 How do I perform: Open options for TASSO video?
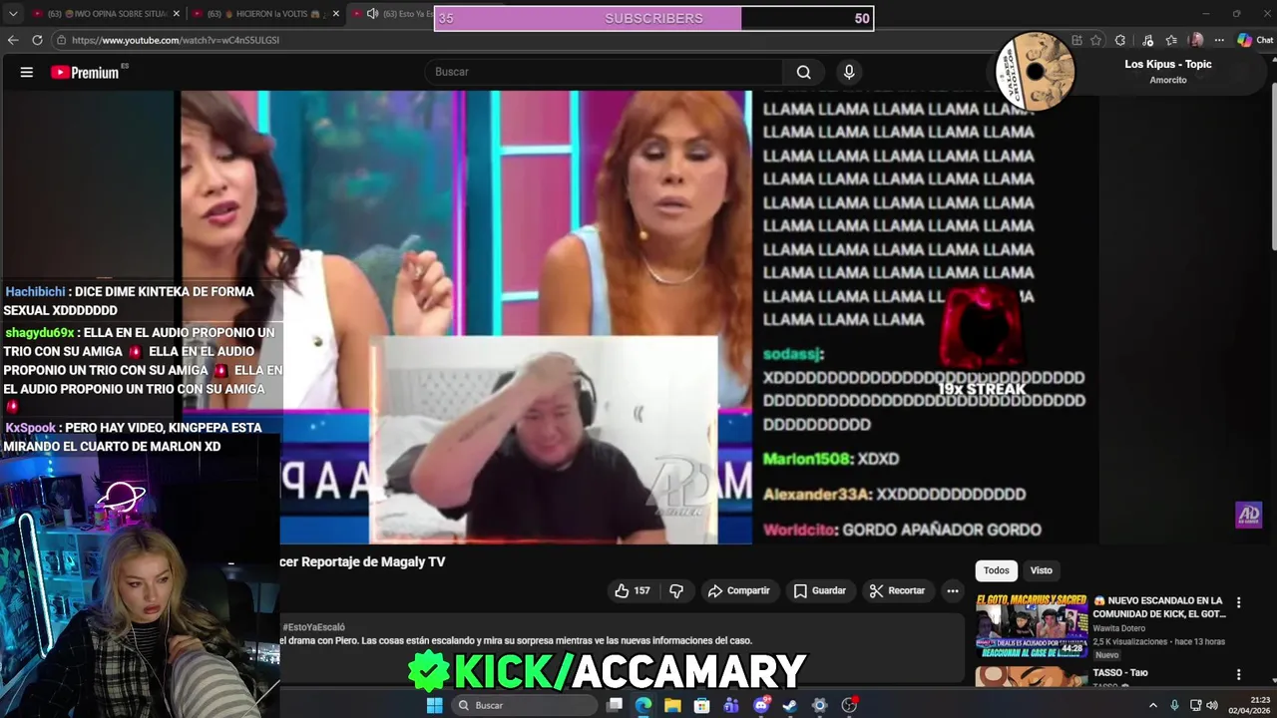click(x=1238, y=675)
